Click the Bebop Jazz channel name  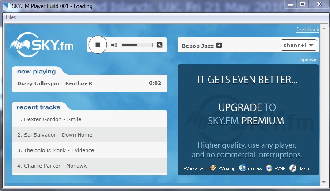[x=198, y=46]
